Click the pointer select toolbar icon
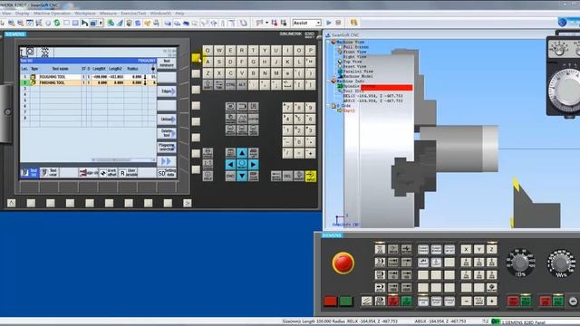The image size is (580, 326). (2, 23)
